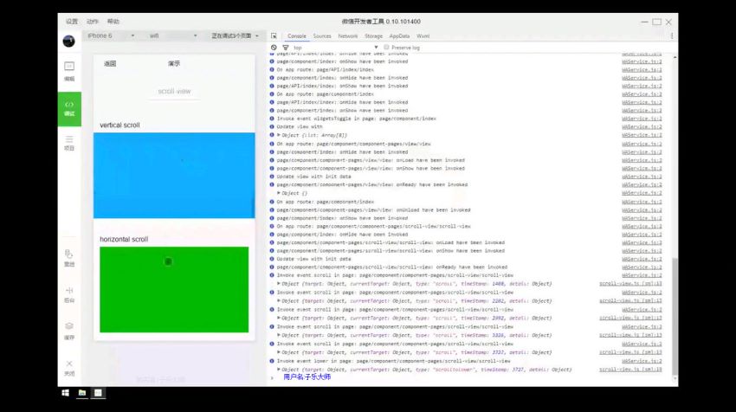Expand the scrolltolower event Object entry
Image resolution: width=736 pixels, height=412 pixels.
pyautogui.click(x=279, y=370)
